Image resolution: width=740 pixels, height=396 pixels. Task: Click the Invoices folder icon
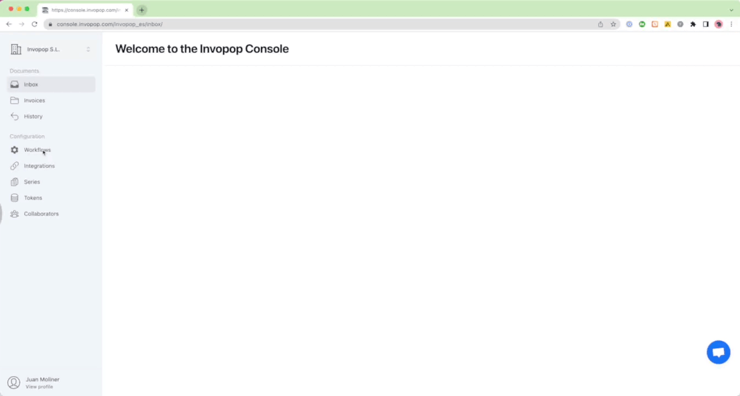(15, 101)
